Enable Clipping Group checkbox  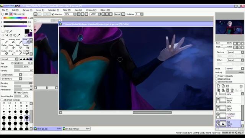[217, 79]
